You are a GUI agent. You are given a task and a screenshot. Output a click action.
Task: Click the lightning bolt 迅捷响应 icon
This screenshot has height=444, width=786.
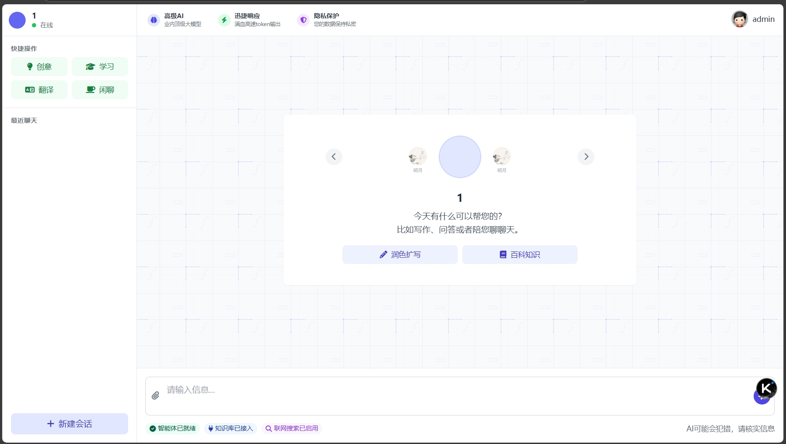pos(224,20)
